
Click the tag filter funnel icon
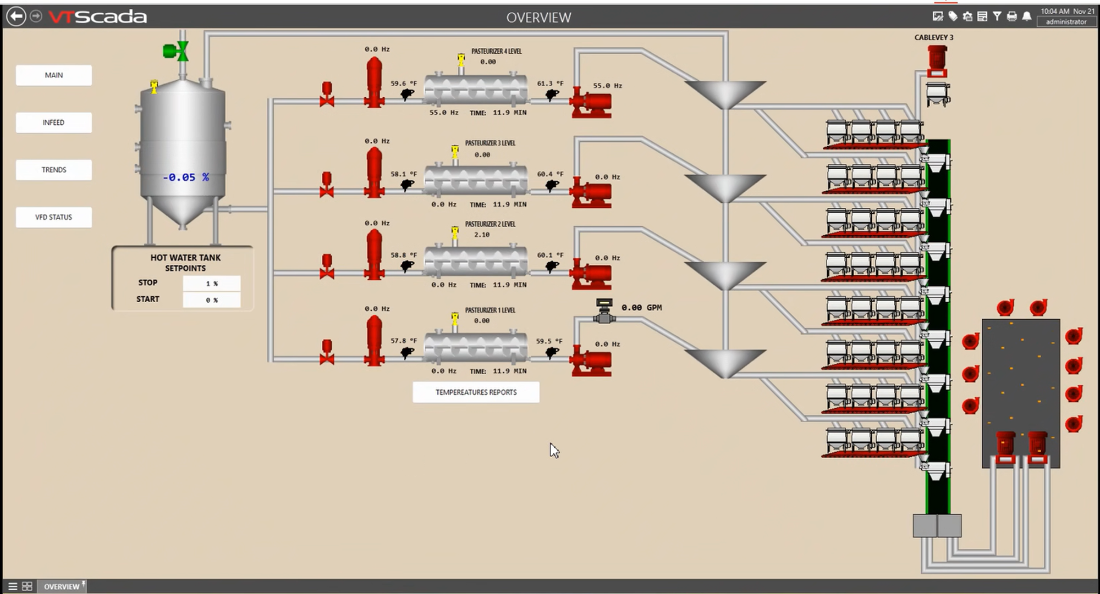coord(997,16)
